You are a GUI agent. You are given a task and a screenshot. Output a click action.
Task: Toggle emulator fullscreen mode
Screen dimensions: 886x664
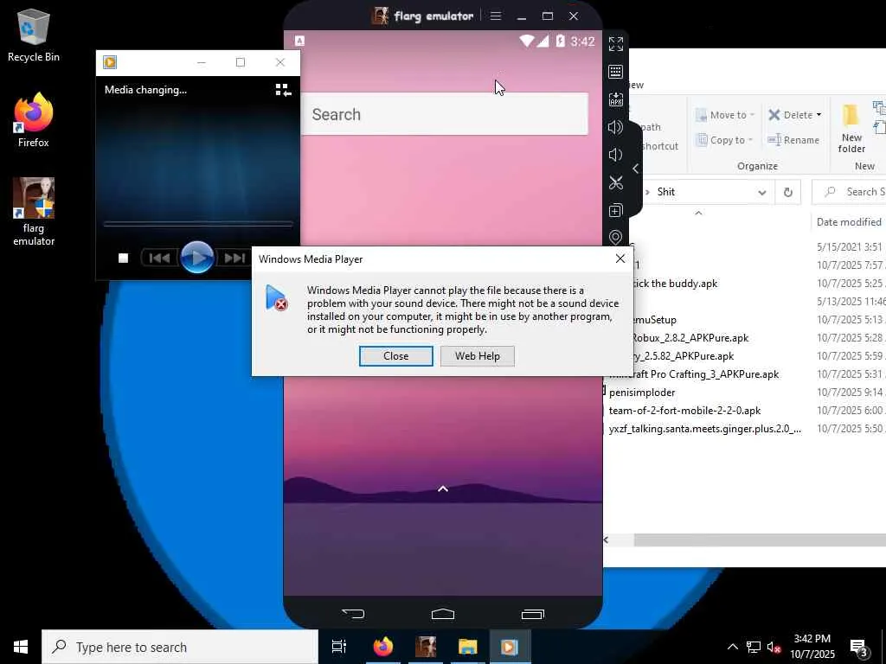click(x=615, y=43)
